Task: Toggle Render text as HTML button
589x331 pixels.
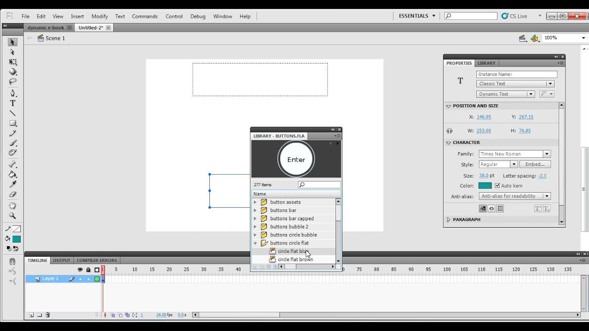Action: (x=491, y=209)
